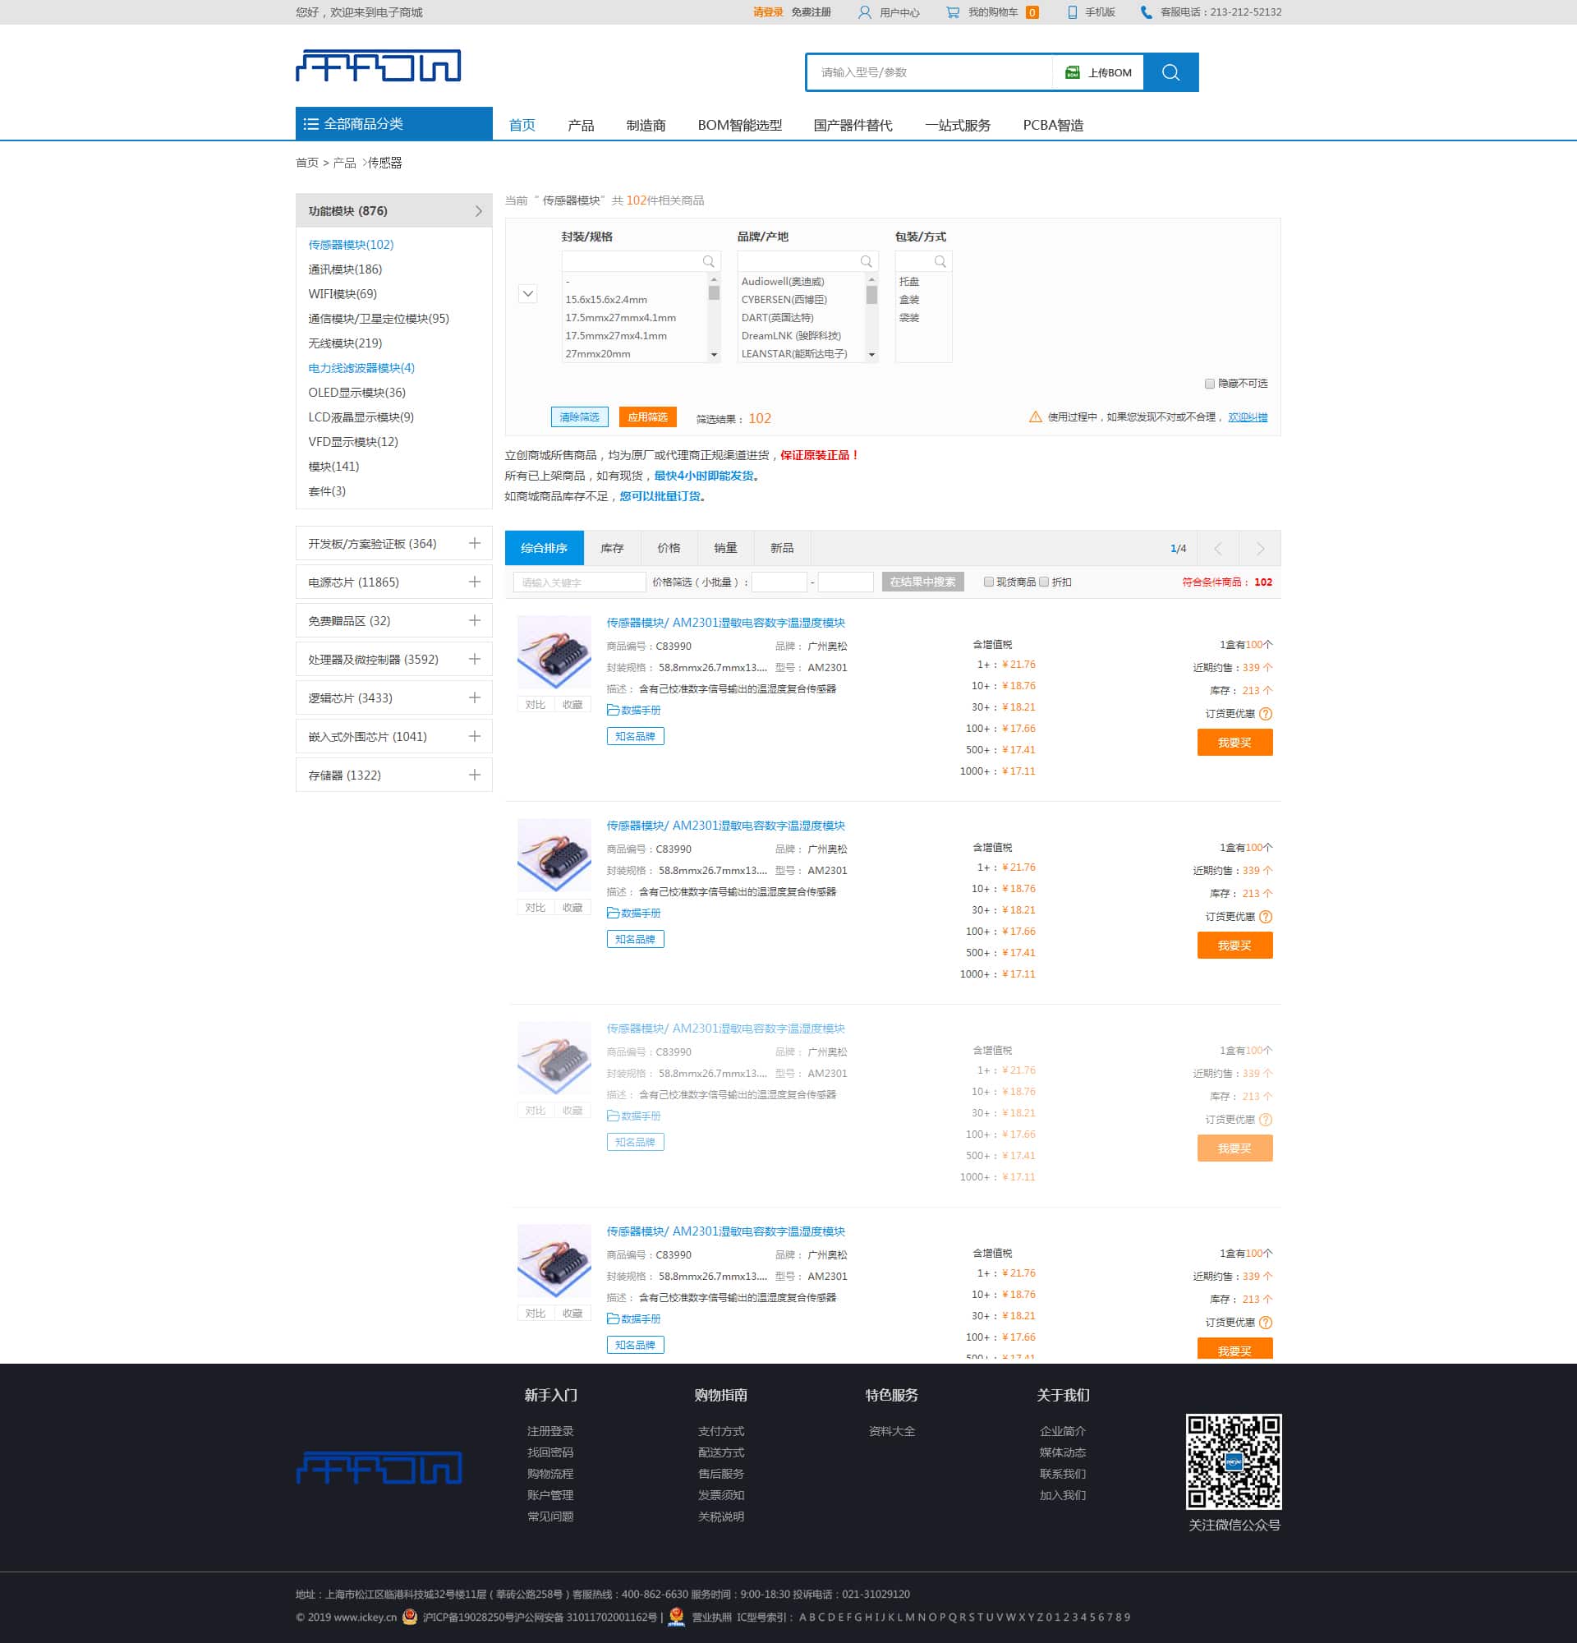Expand the 存储器 category

(474, 775)
